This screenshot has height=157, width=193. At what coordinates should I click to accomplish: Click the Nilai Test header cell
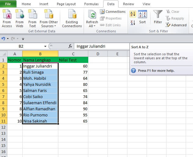click(x=73, y=60)
